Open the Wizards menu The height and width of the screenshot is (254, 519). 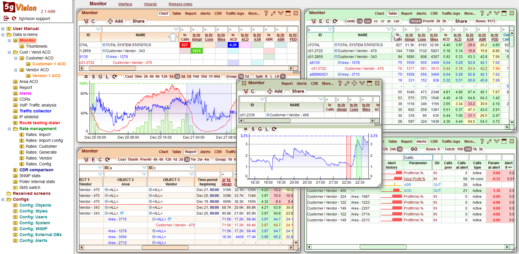(x=150, y=4)
